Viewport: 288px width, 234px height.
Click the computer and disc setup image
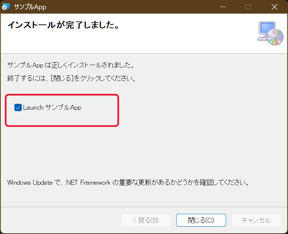(x=270, y=33)
